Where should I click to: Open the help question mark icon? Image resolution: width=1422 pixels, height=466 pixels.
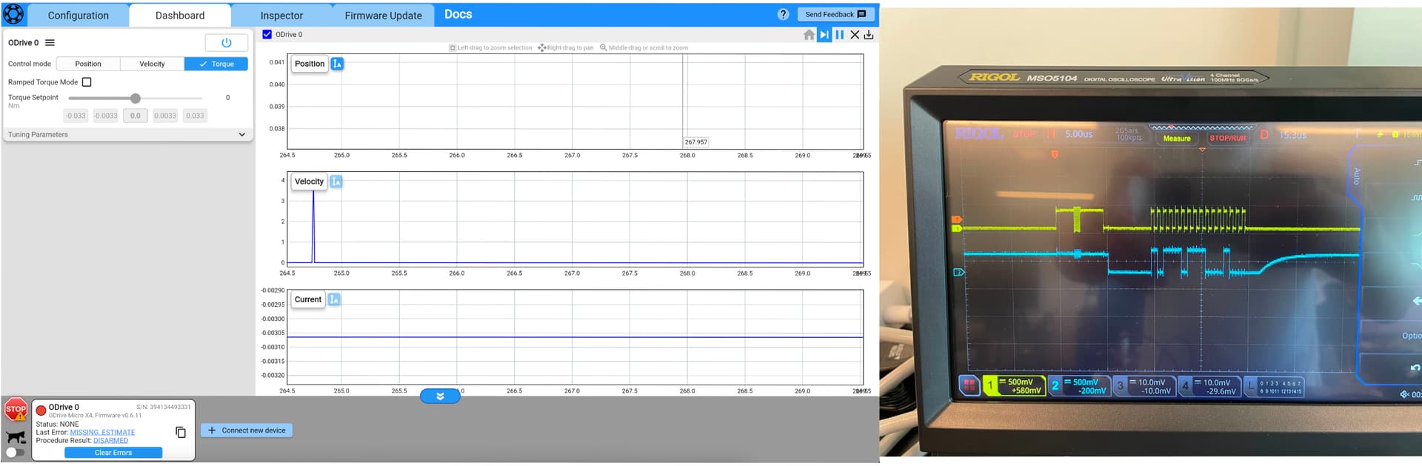point(783,14)
